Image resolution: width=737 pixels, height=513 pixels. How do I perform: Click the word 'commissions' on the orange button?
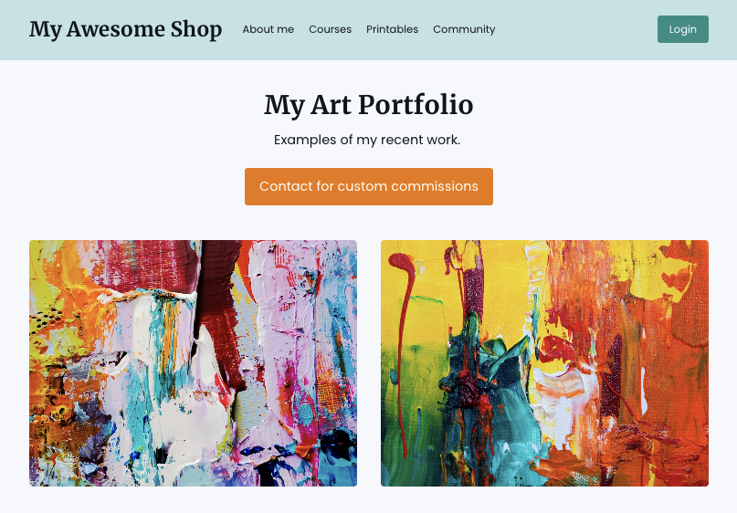(435, 186)
